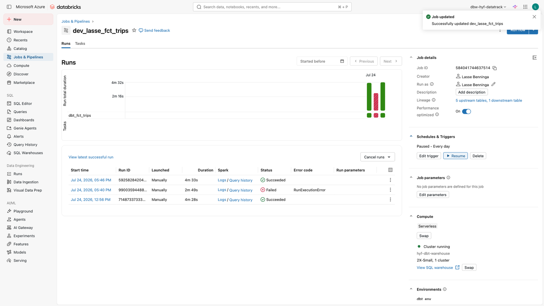Click the Edit trigger button

tap(429, 156)
